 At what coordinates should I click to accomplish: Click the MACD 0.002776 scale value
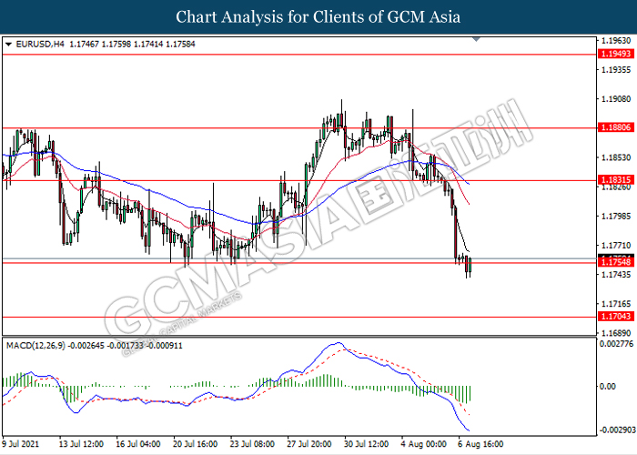pyautogui.click(x=617, y=344)
